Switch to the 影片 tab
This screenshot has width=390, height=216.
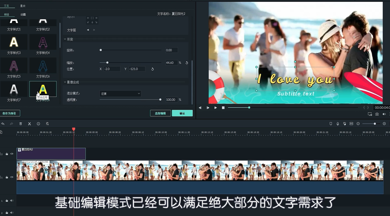[x=23, y=6]
